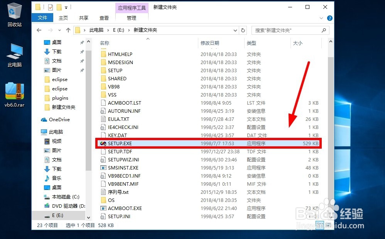The height and width of the screenshot is (239, 385).
Task: Click the IE4CHECK.INI settings file icon
Action: pos(103,127)
